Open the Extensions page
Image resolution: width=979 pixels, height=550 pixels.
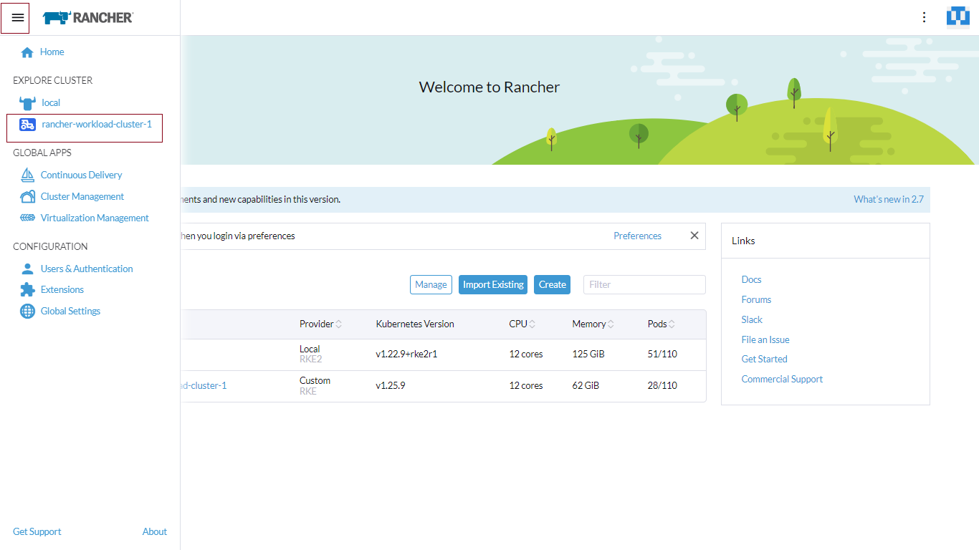[x=62, y=289]
